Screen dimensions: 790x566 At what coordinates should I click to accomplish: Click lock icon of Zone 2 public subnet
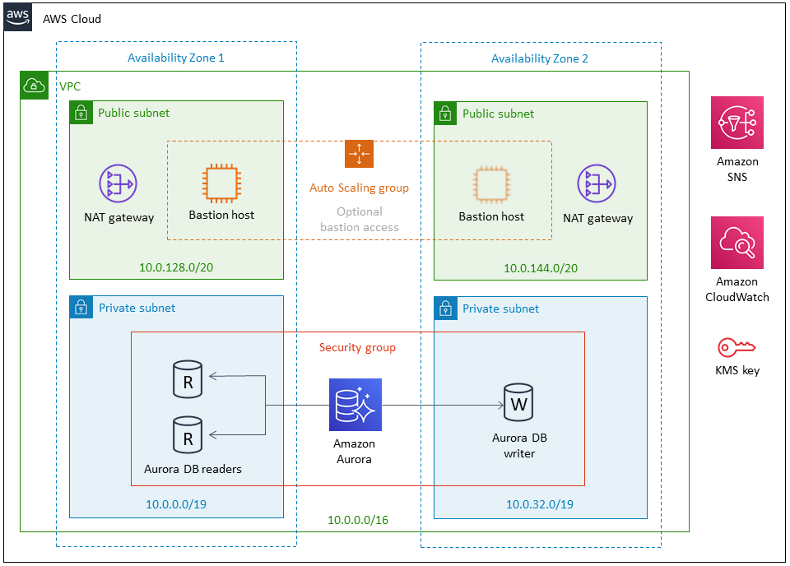(445, 114)
